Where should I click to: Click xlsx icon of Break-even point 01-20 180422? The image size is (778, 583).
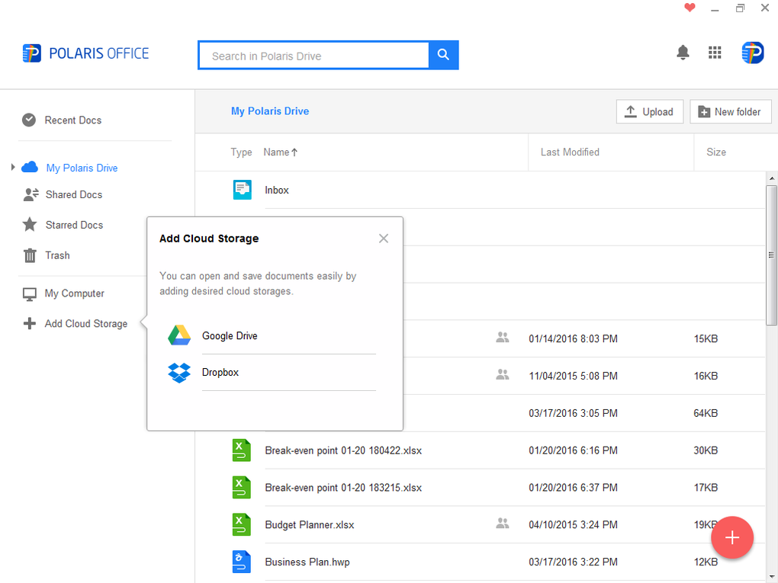click(242, 450)
